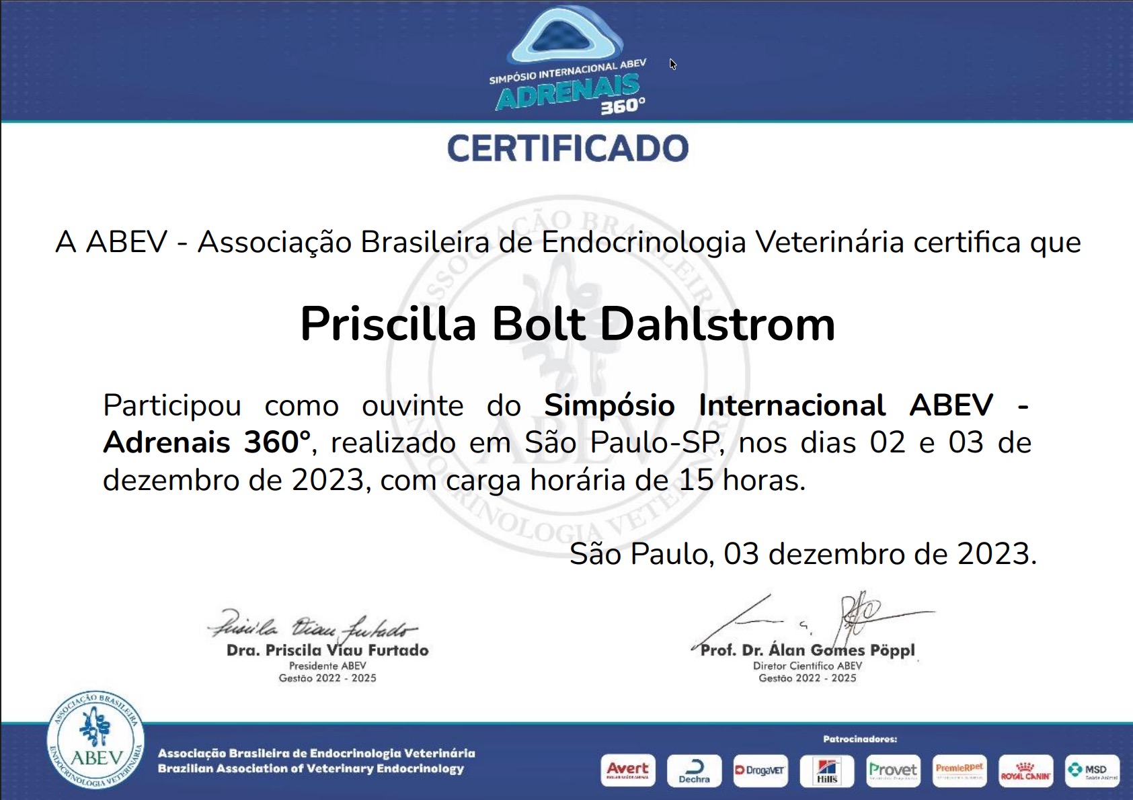The height and width of the screenshot is (800, 1133).
Task: Click the Hill's sponsor logo
Action: (x=826, y=770)
